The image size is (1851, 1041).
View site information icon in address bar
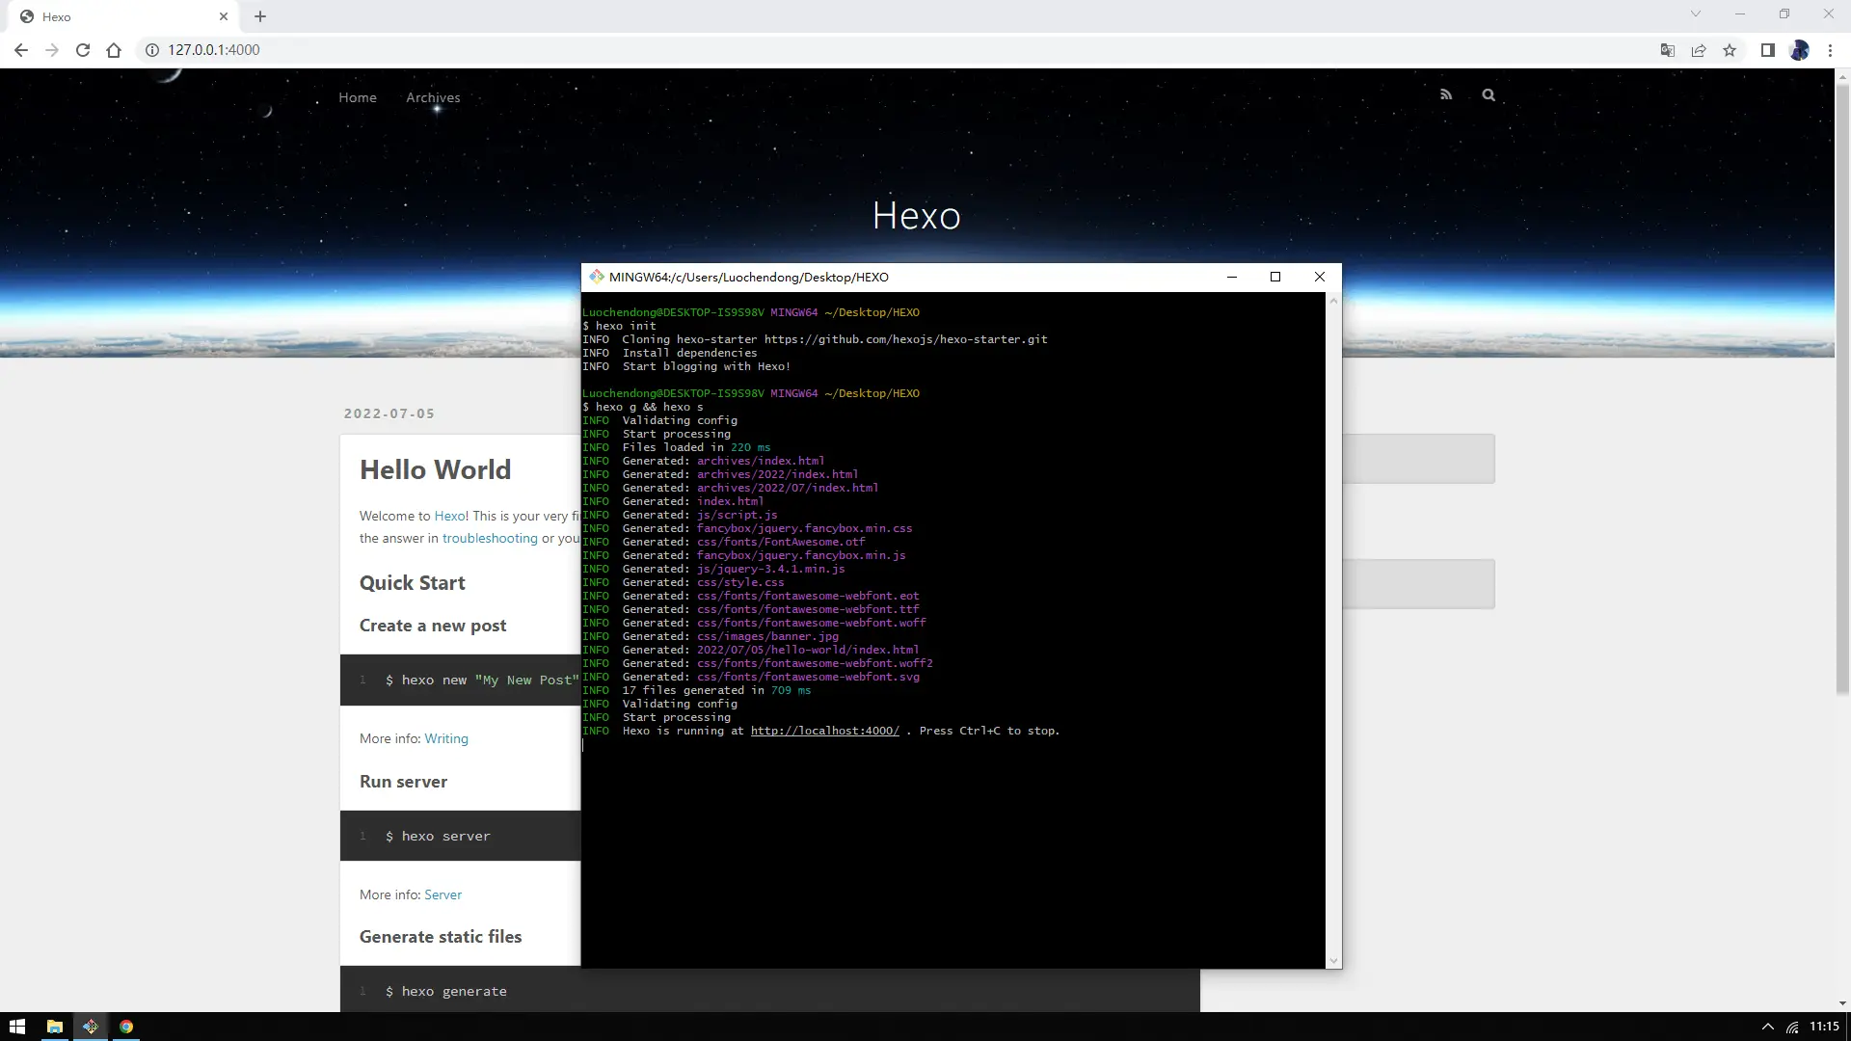click(152, 50)
